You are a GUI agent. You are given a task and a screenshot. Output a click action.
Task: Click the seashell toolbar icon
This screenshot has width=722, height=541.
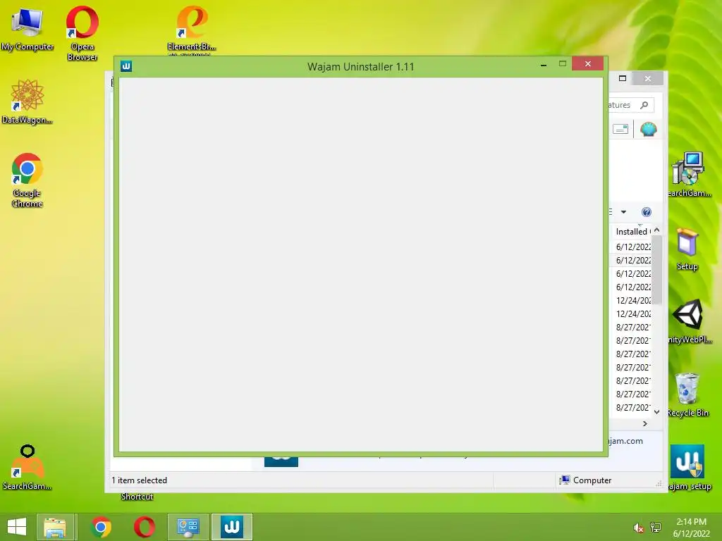click(x=649, y=130)
